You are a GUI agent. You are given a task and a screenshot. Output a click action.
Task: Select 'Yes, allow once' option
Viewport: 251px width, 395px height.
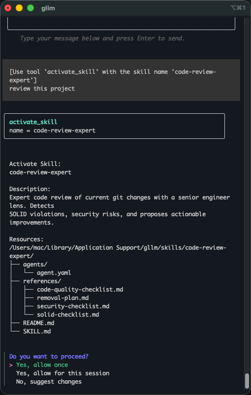coord(42,365)
